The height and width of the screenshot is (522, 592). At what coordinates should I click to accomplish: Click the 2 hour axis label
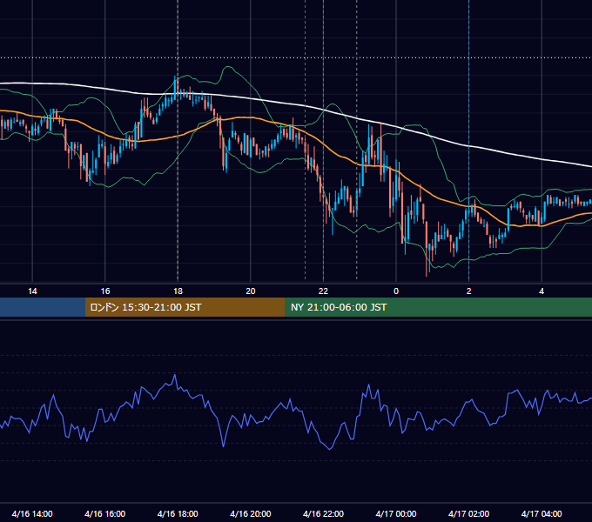(x=469, y=291)
